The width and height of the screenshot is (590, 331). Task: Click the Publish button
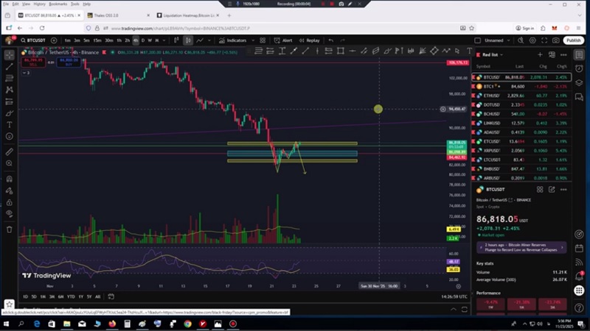(574, 40)
